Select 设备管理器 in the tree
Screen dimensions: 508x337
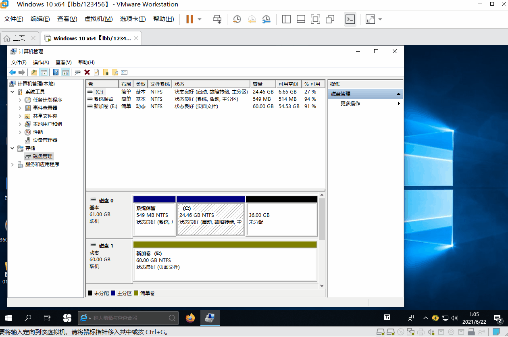click(45, 140)
